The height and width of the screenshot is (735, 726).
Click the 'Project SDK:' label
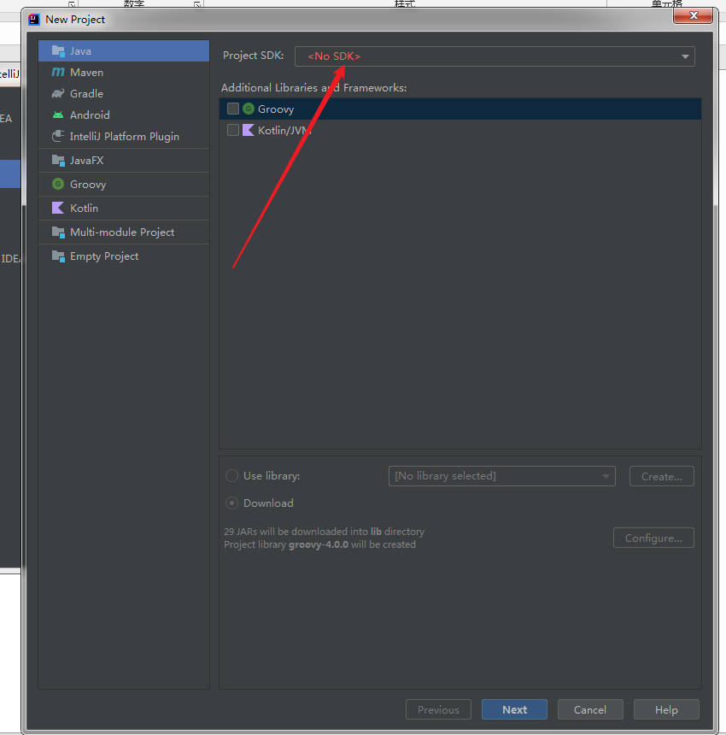(x=254, y=56)
